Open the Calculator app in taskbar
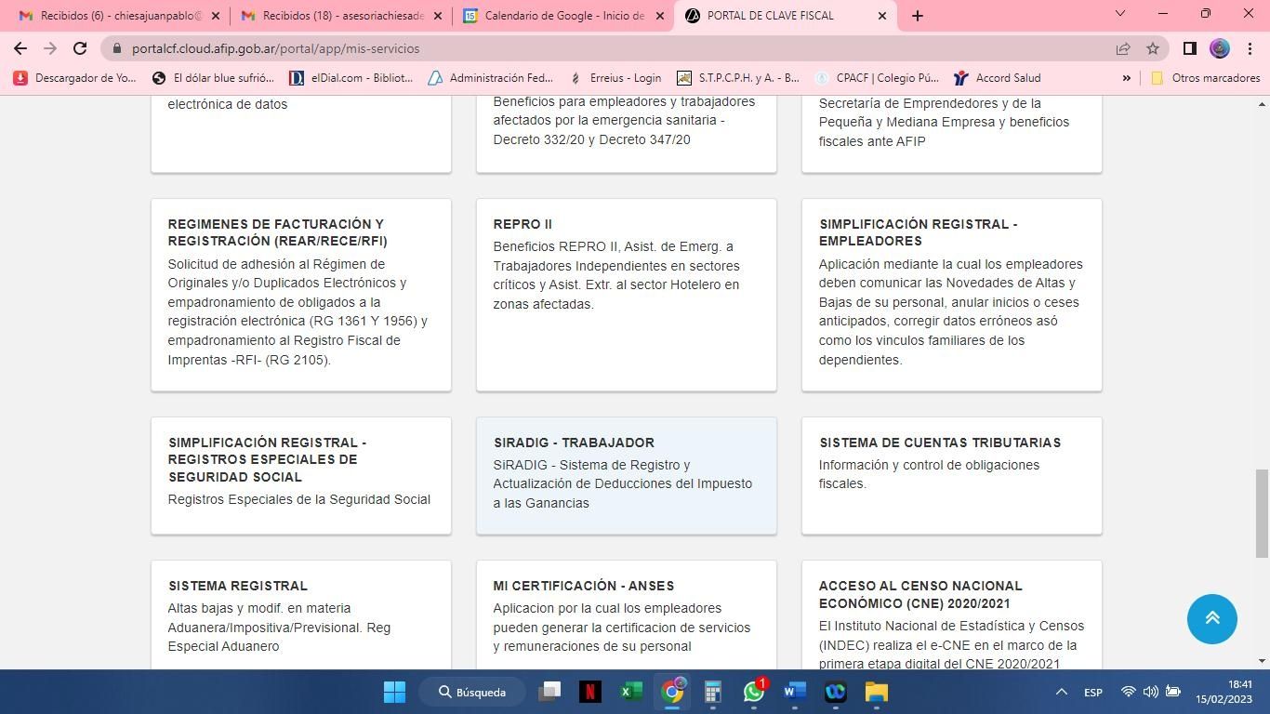 click(713, 692)
